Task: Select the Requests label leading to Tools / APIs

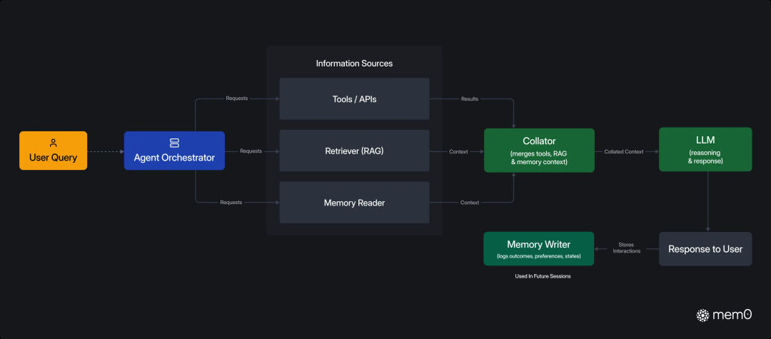Action: tap(236, 98)
